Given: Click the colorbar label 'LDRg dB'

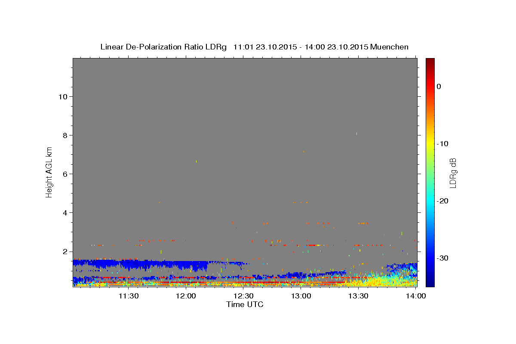Looking at the screenshot, I should click(x=452, y=172).
